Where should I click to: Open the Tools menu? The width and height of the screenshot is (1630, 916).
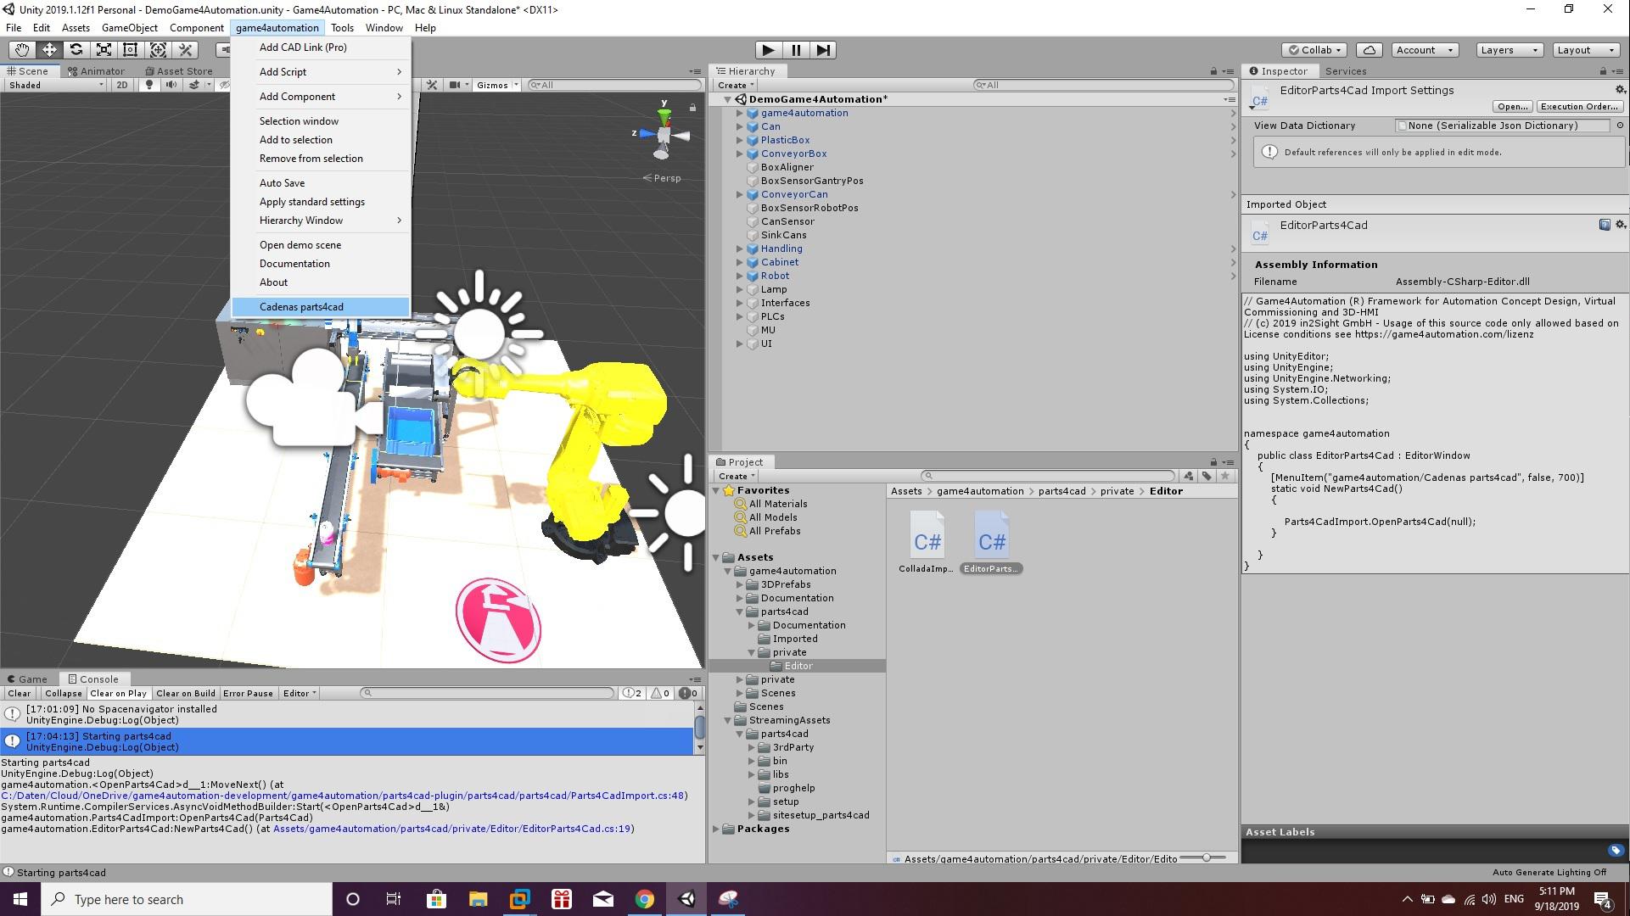click(343, 28)
